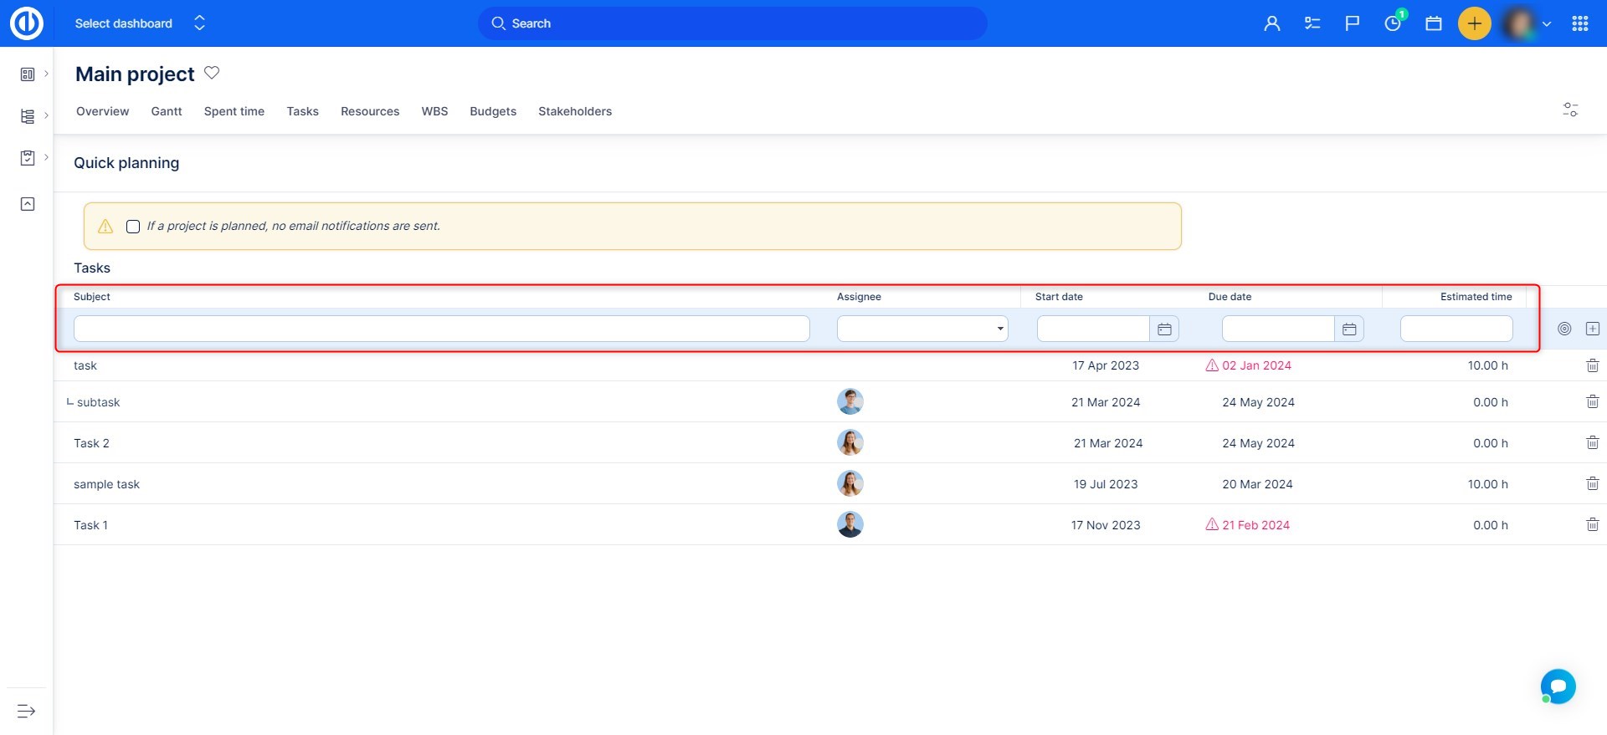Click the yellow plus create button
This screenshot has width=1607, height=735.
click(1474, 23)
